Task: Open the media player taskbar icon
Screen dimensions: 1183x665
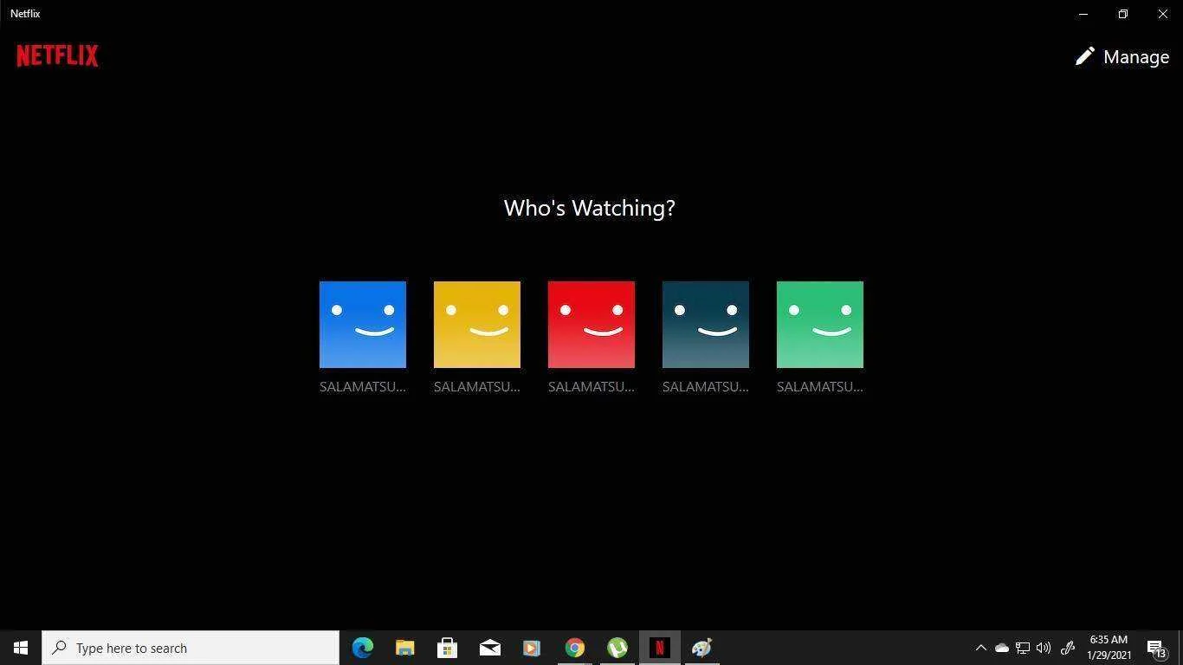Action: coord(532,648)
